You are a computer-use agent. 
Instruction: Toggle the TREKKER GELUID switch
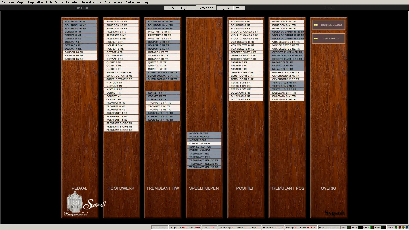click(328, 25)
